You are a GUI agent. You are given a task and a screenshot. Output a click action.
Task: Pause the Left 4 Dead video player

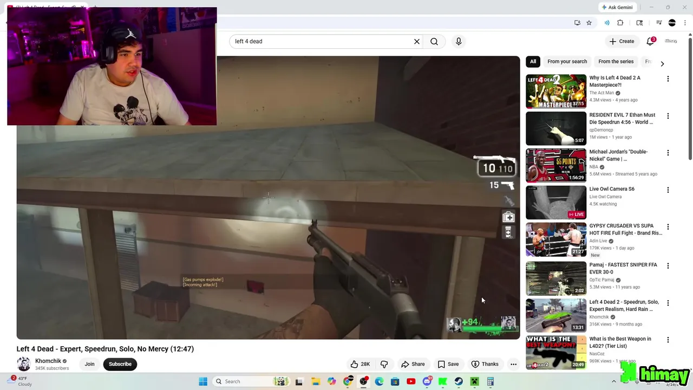click(x=268, y=197)
